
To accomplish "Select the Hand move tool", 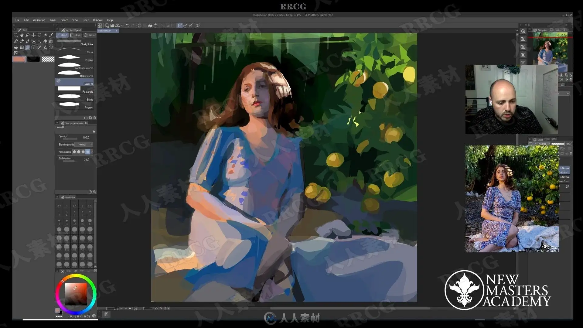I will coord(22,35).
